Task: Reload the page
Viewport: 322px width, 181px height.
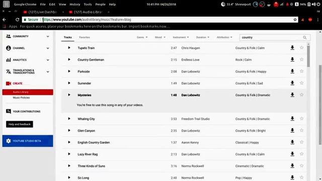Action: click(x=18, y=20)
